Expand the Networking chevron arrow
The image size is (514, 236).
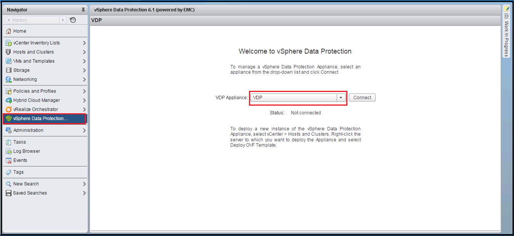(84, 79)
